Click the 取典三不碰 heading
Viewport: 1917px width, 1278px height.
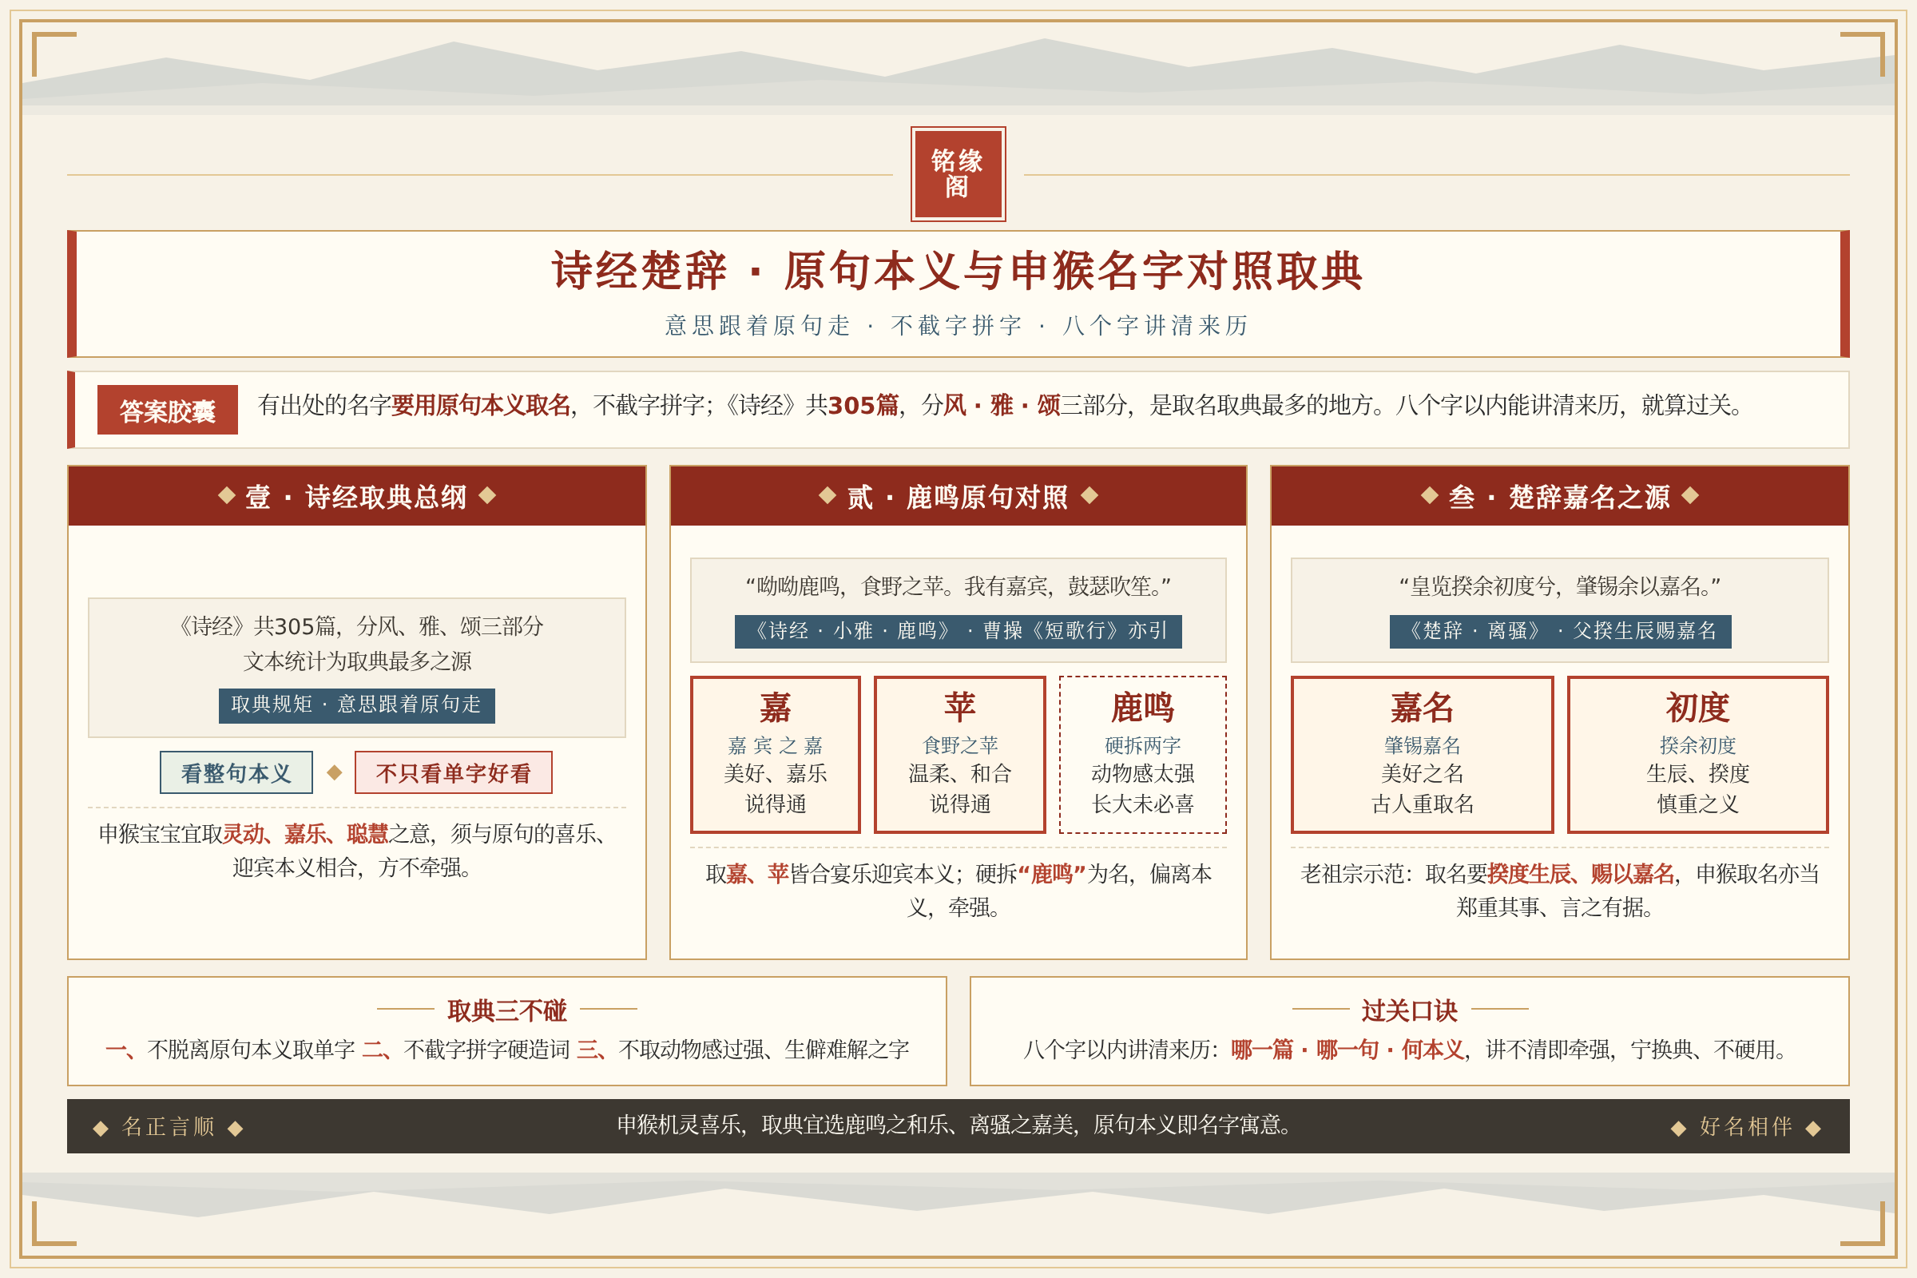(506, 1010)
